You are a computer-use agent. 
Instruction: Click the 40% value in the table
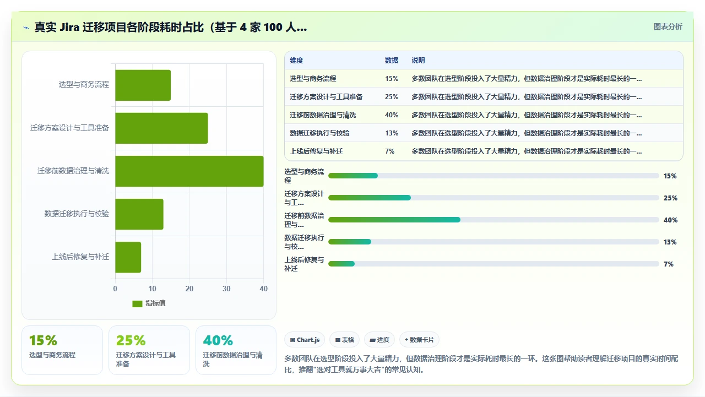(392, 115)
